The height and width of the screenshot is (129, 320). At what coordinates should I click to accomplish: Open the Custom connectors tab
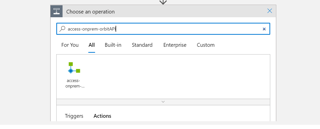205,45
